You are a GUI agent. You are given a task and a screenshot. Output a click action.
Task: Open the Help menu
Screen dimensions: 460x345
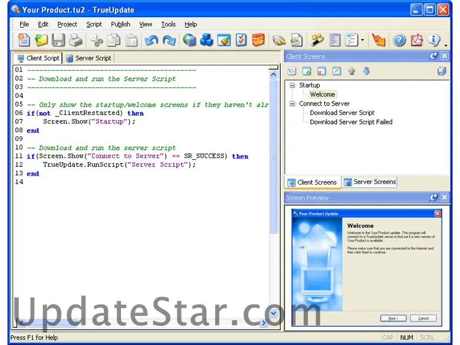click(190, 24)
